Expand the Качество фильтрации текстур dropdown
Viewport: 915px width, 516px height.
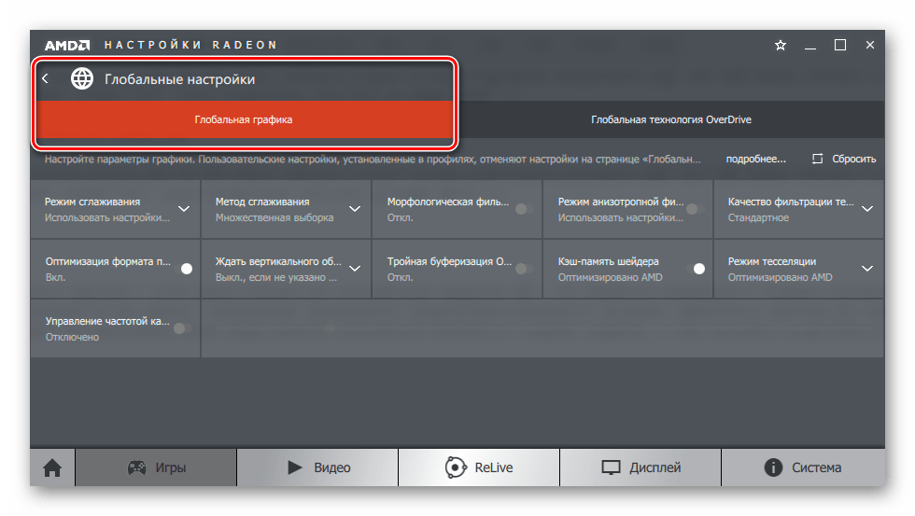867,209
